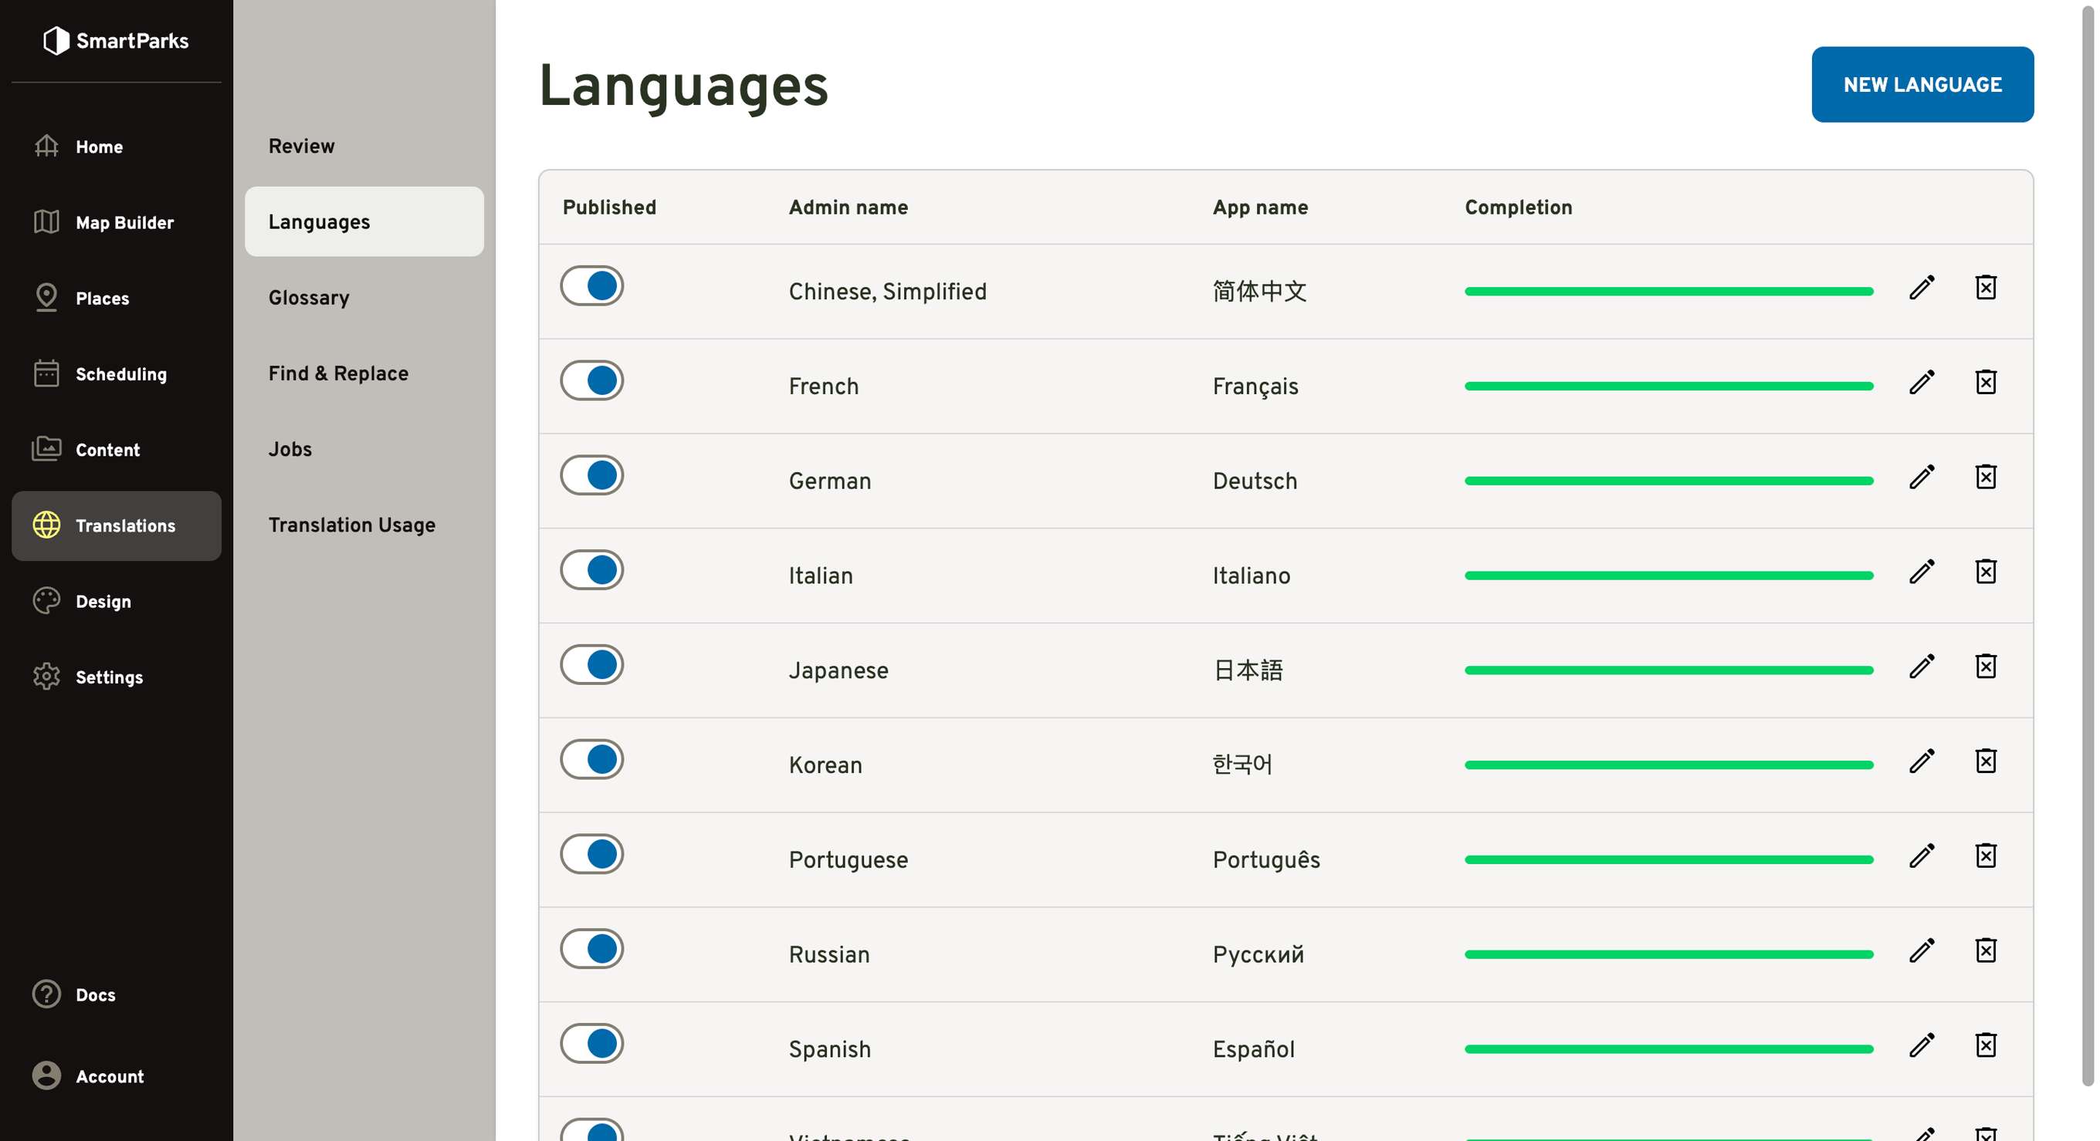Toggle Japanese published switch
Viewport: 2100px width, 1141px height.
click(592, 664)
